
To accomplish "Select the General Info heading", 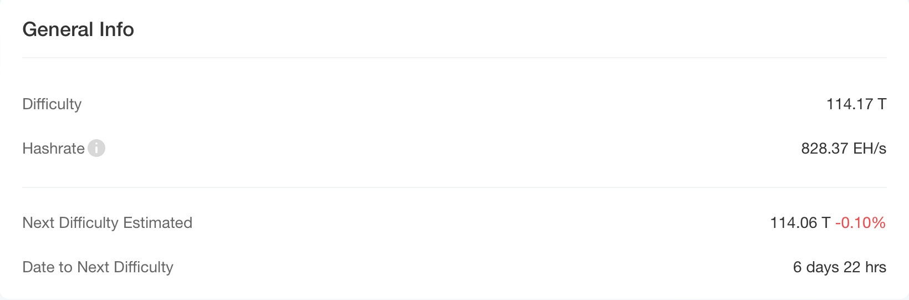I will pos(78,29).
